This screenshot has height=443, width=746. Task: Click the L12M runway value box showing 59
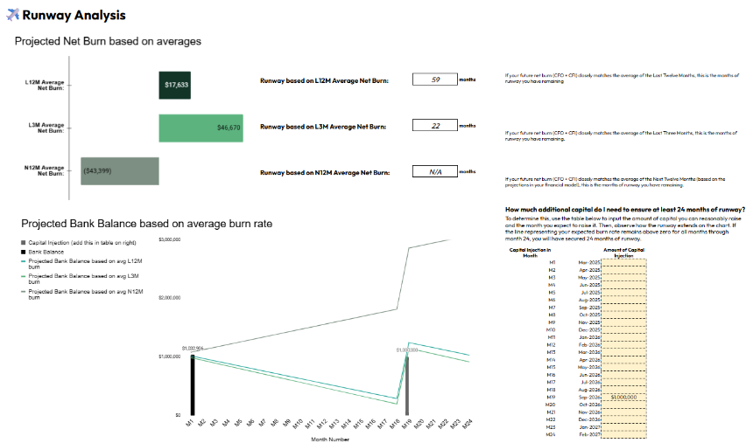[x=435, y=80]
